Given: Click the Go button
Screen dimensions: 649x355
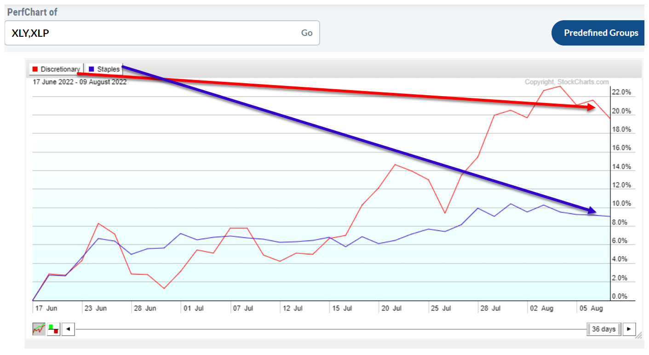Looking at the screenshot, I should (307, 33).
